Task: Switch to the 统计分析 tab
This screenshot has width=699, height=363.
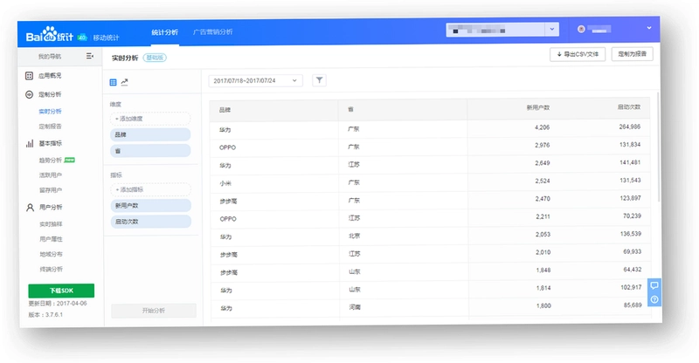Action: coord(165,32)
